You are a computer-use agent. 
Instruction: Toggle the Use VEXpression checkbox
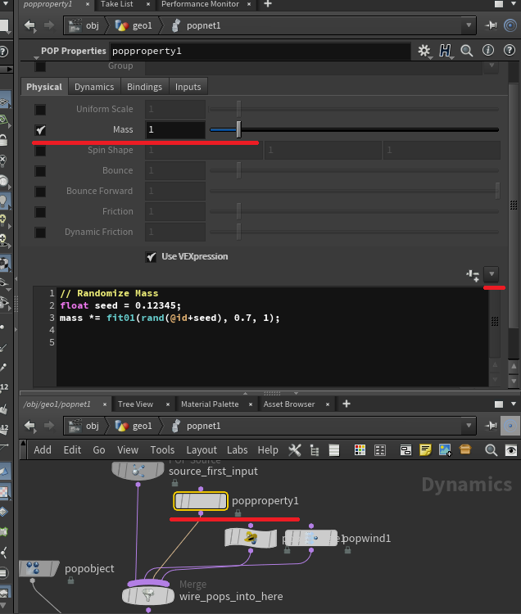152,257
